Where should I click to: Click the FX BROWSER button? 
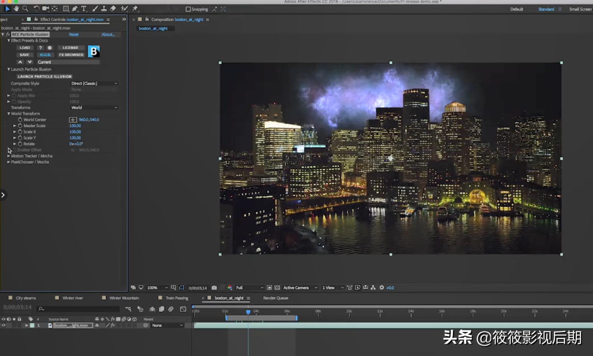(x=71, y=55)
